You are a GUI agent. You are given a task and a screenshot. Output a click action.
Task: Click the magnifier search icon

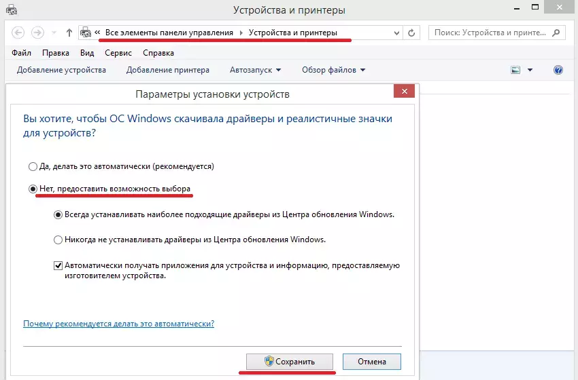tap(556, 33)
